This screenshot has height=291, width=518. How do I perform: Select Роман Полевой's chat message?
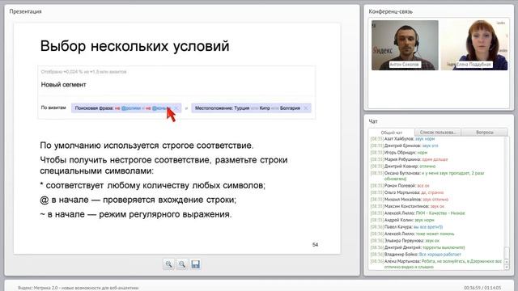400,186
